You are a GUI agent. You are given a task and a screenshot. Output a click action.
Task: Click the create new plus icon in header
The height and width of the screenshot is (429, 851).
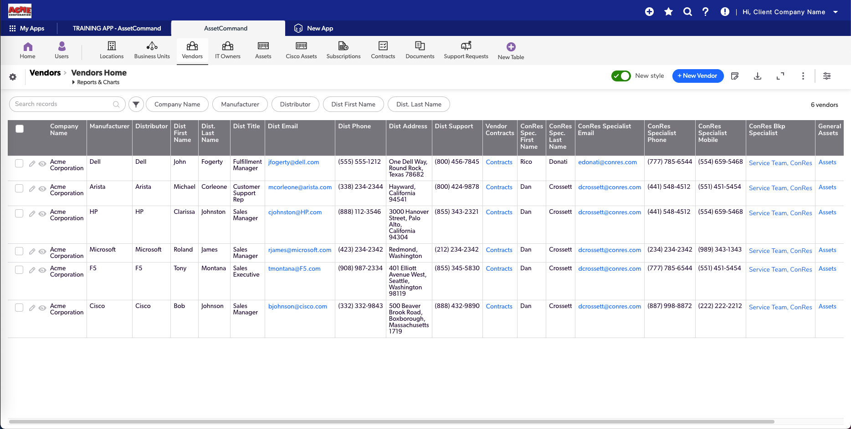coord(650,12)
